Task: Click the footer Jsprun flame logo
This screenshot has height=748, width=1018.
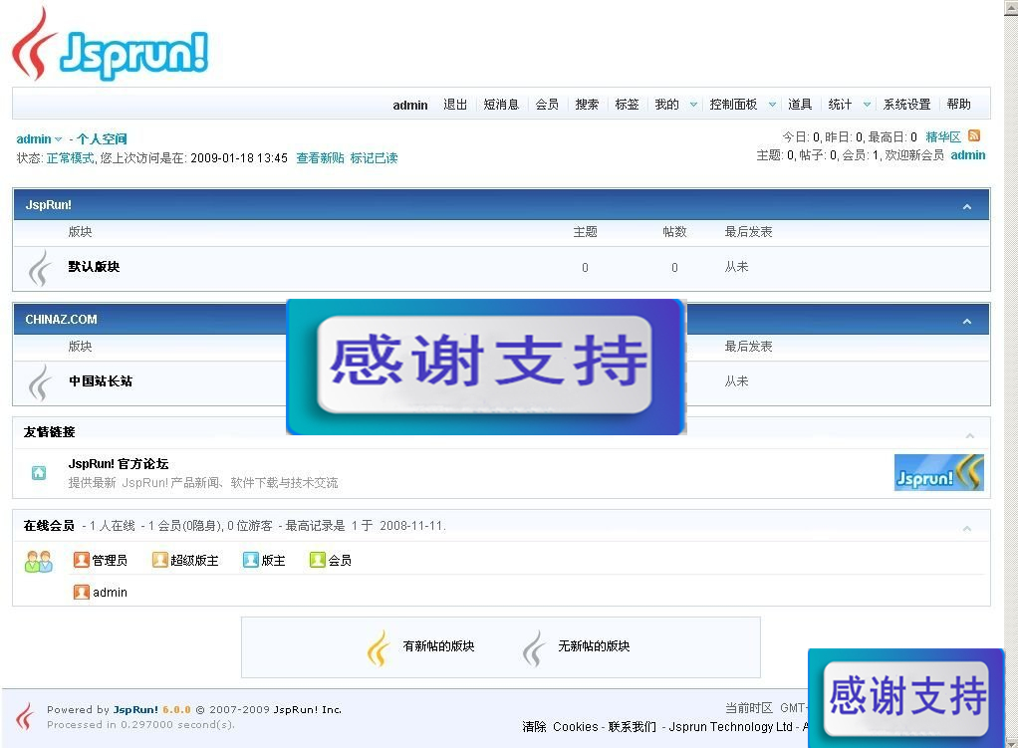Action: 25,716
